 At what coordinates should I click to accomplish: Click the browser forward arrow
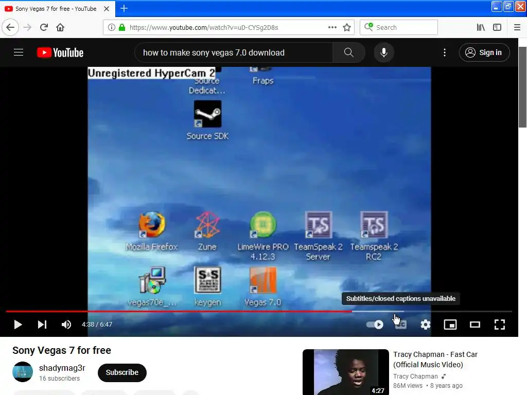click(x=28, y=28)
